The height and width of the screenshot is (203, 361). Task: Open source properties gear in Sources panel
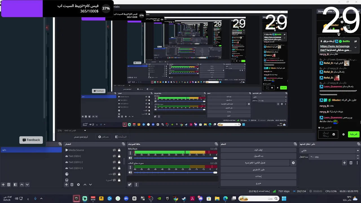78,185
